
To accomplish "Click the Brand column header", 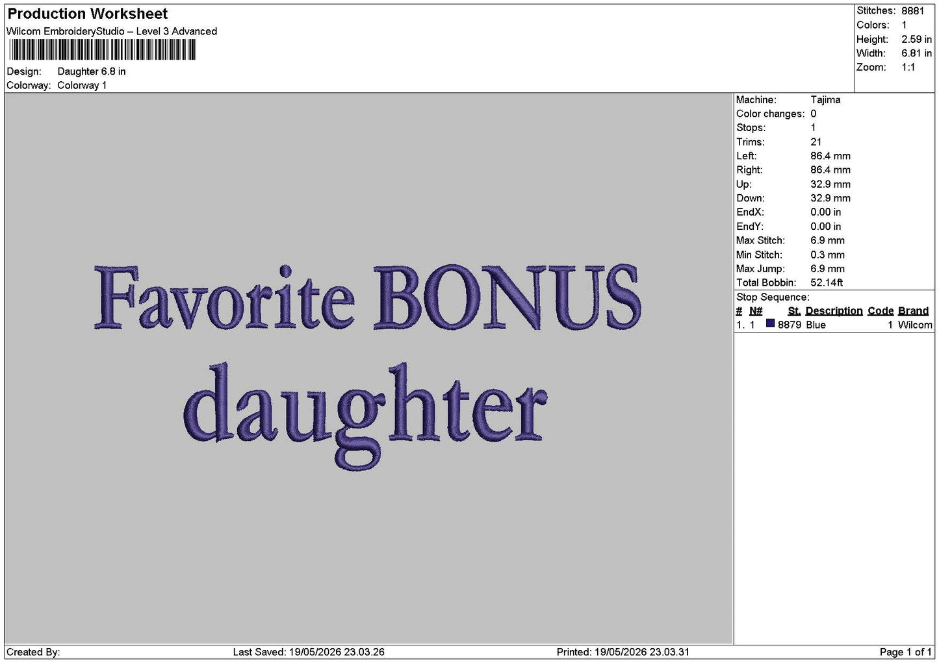I will [913, 311].
